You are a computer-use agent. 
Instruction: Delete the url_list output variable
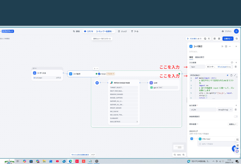(236, 110)
